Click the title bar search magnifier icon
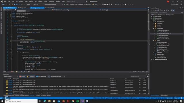The image size is (184, 103). pyautogui.click(x=86, y=1)
